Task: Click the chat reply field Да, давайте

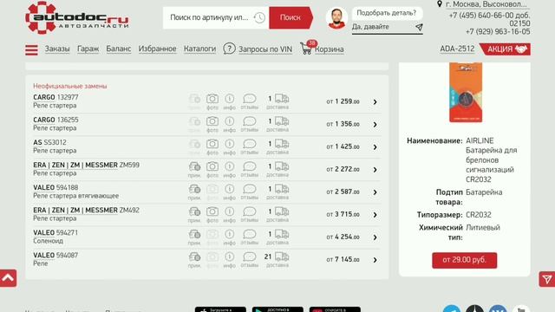Action: [382, 27]
